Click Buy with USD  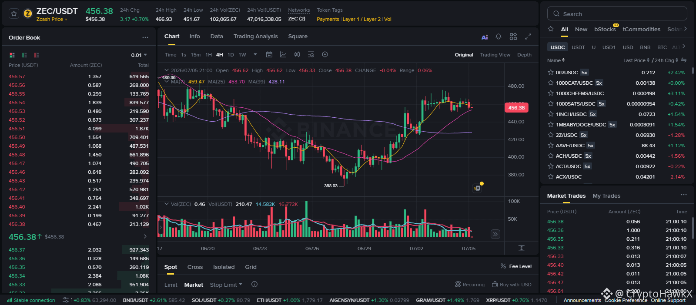pos(512,285)
